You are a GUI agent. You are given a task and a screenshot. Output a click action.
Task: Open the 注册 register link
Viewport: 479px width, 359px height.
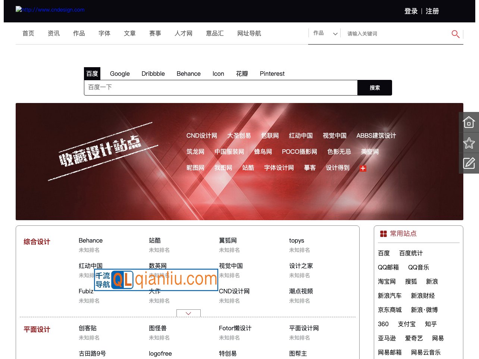click(432, 11)
